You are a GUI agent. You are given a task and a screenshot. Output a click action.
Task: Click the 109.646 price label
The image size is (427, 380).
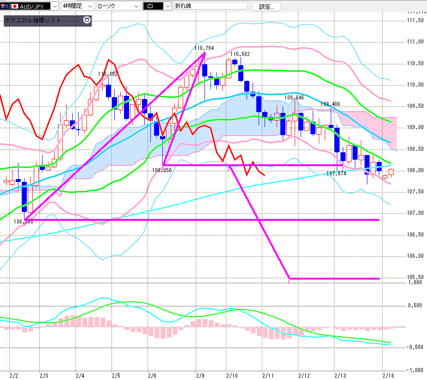(294, 98)
